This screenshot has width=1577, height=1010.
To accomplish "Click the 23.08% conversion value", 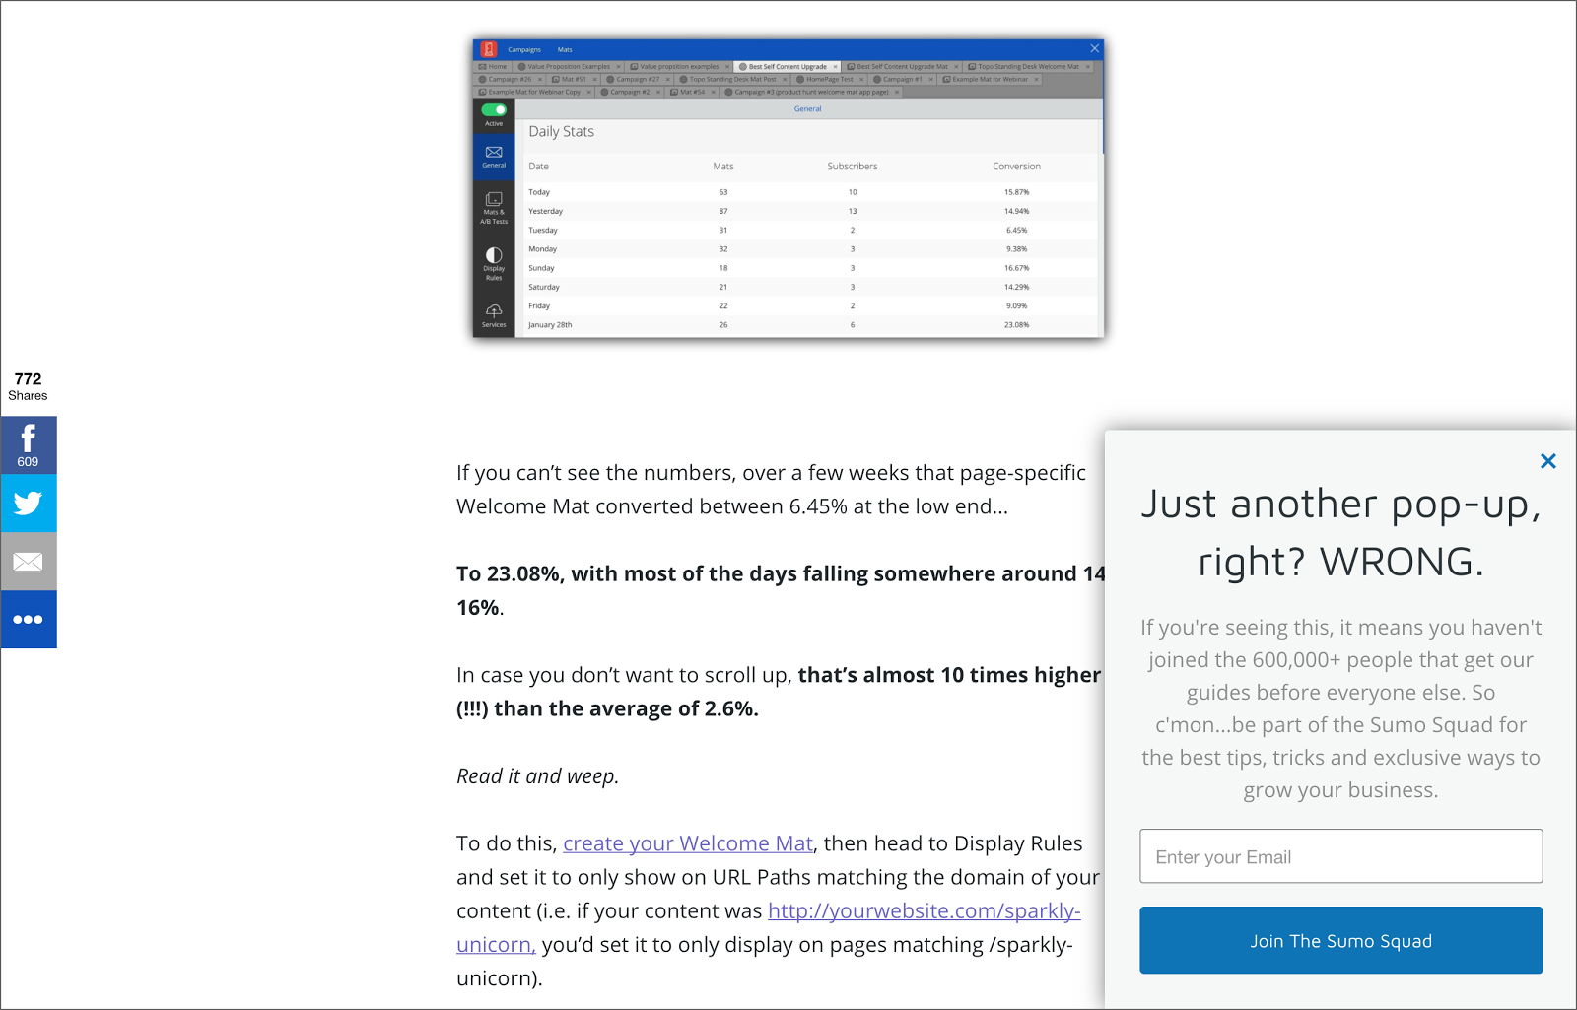I will pos(1017,325).
